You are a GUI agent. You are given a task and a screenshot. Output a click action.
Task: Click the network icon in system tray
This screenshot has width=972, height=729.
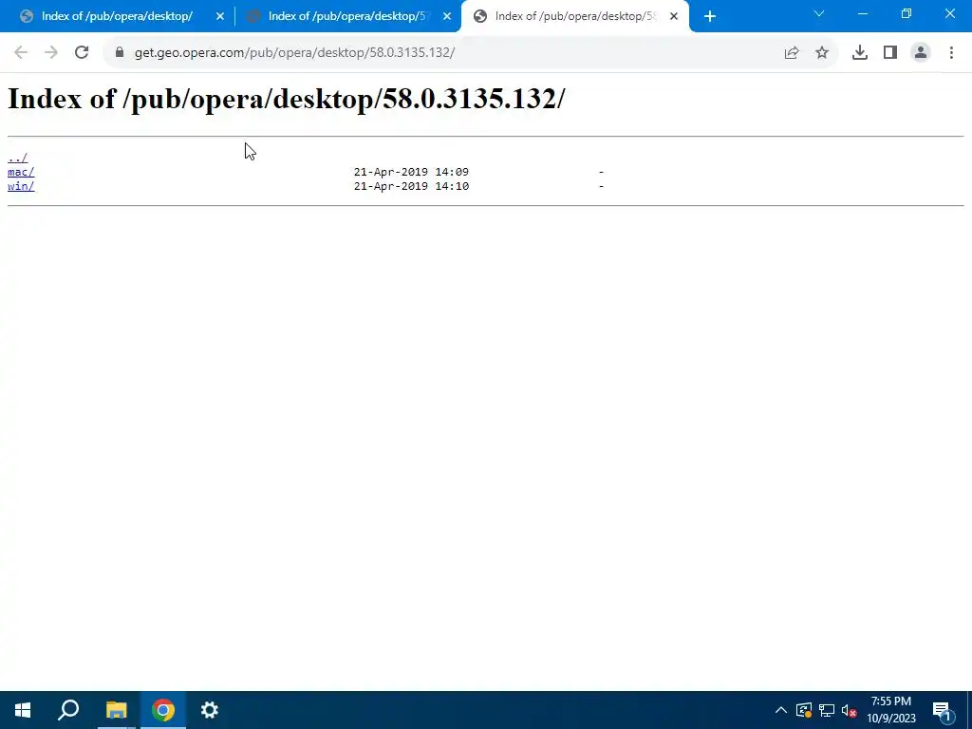click(x=827, y=710)
